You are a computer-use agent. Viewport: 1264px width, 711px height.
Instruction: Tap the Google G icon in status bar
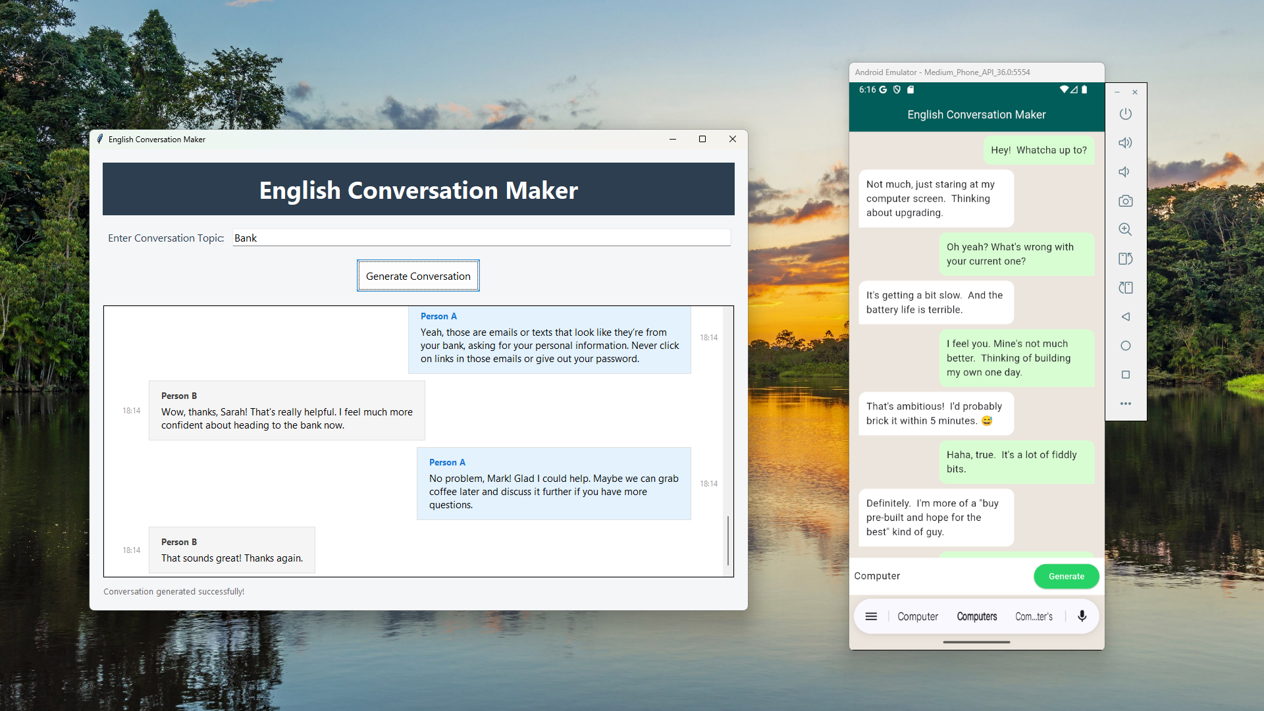(x=884, y=90)
